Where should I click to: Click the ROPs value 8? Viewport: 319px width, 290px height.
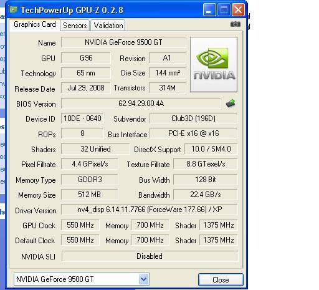click(82, 133)
